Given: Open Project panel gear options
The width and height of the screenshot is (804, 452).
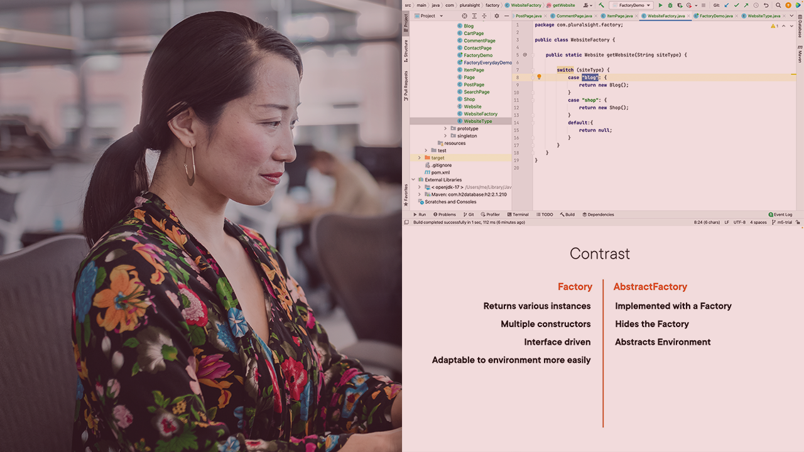Looking at the screenshot, I should (497, 16).
